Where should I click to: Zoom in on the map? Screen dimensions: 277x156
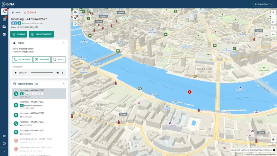click(273, 12)
